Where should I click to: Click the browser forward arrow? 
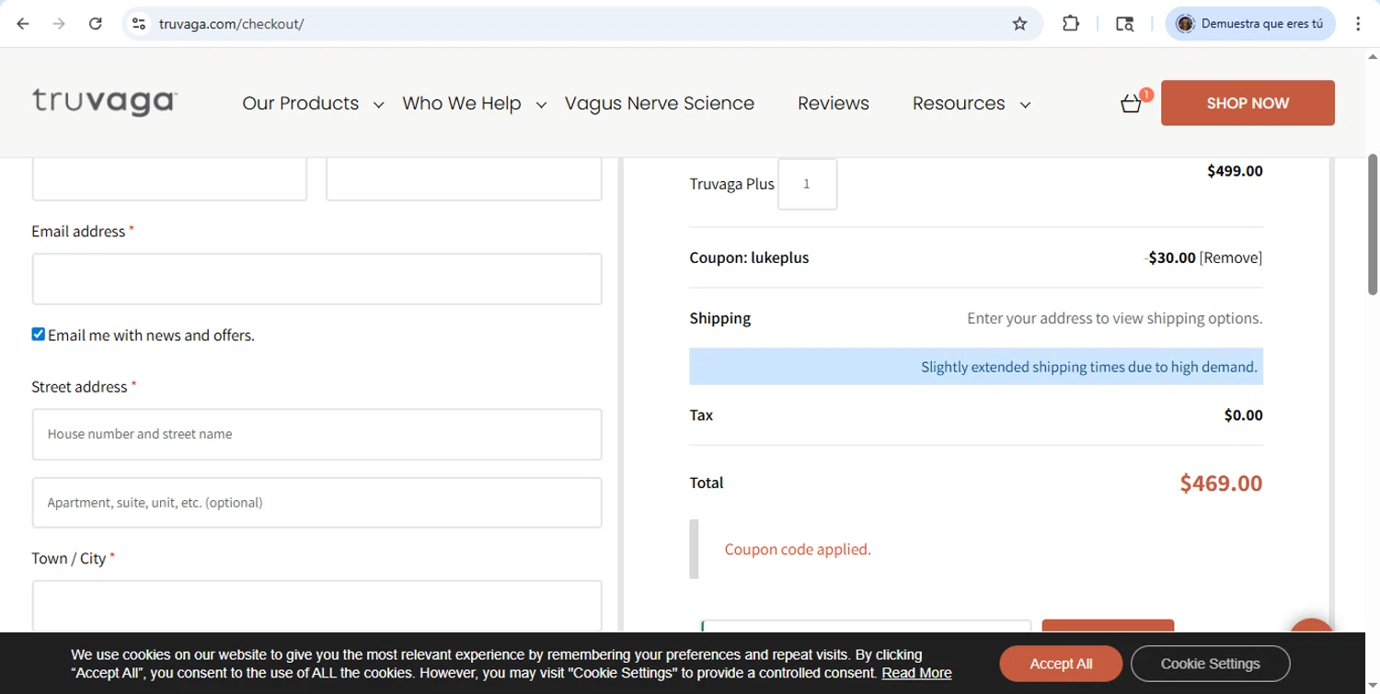pos(59,24)
